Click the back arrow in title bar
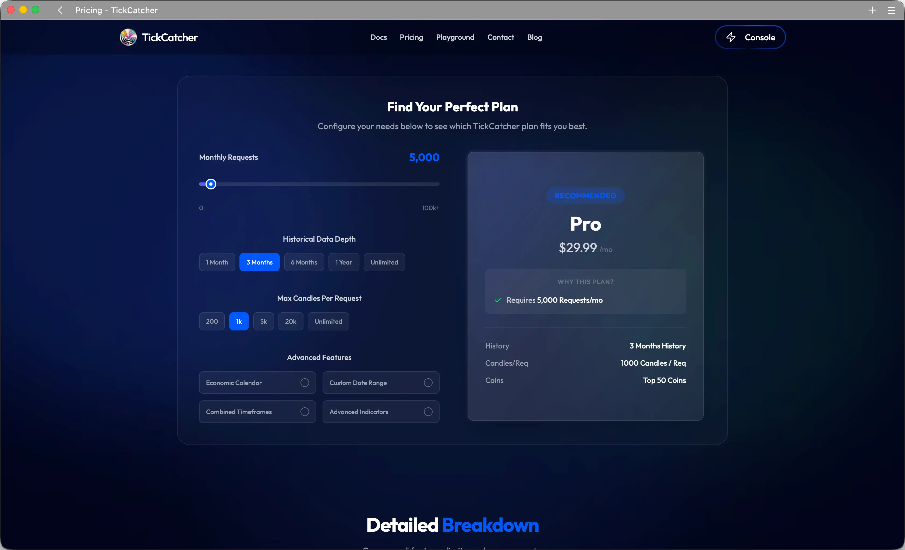The image size is (905, 550). click(60, 10)
